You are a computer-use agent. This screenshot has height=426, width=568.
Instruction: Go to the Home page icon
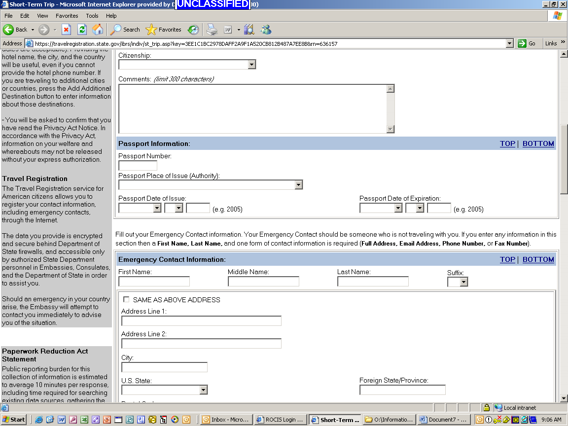(x=98, y=30)
